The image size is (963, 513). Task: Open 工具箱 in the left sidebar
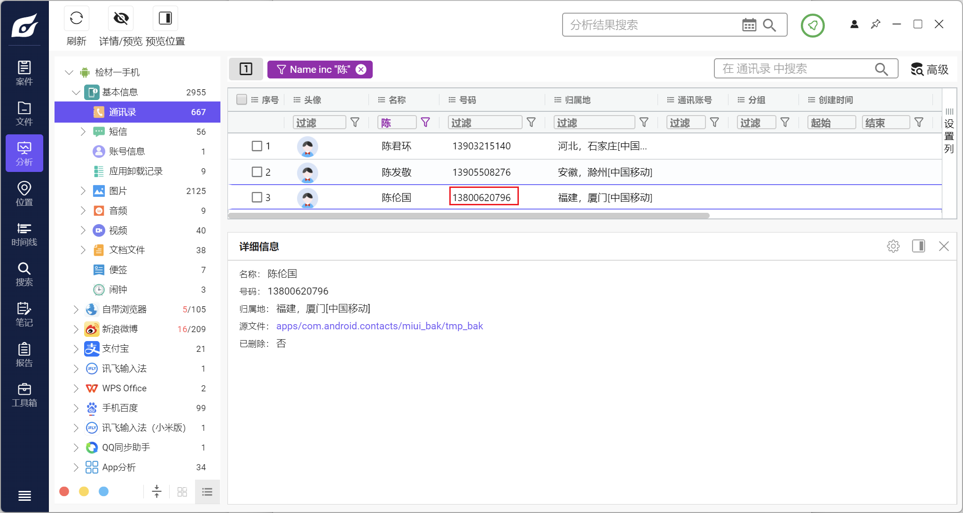(24, 395)
